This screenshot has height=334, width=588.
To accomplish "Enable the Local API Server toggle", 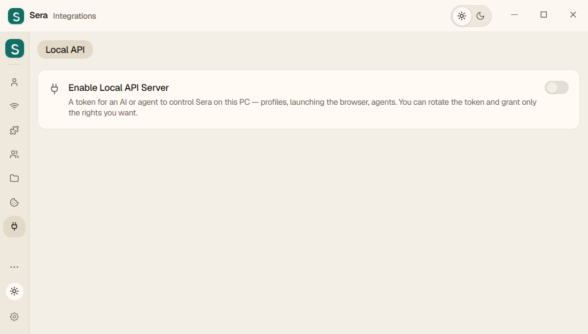I will pos(556,88).
